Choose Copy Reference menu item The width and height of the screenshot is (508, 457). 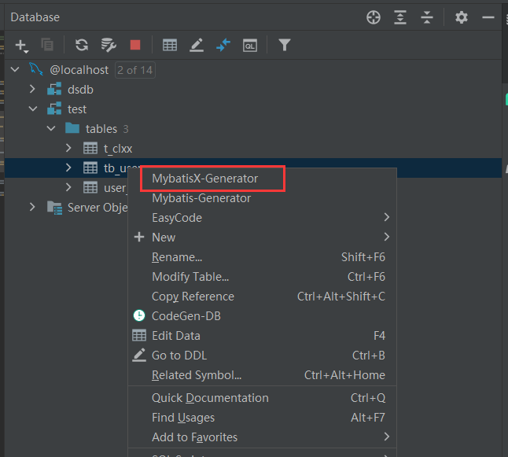point(263,297)
